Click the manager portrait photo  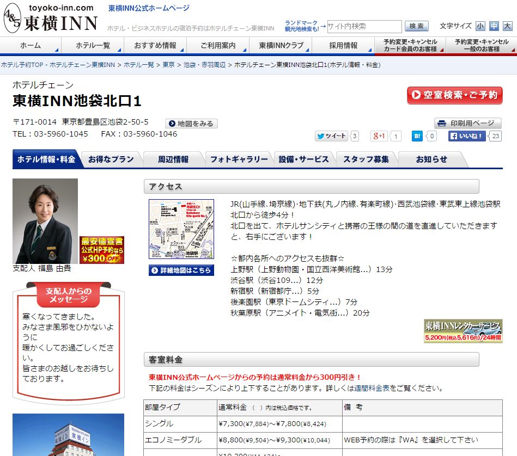(x=45, y=221)
